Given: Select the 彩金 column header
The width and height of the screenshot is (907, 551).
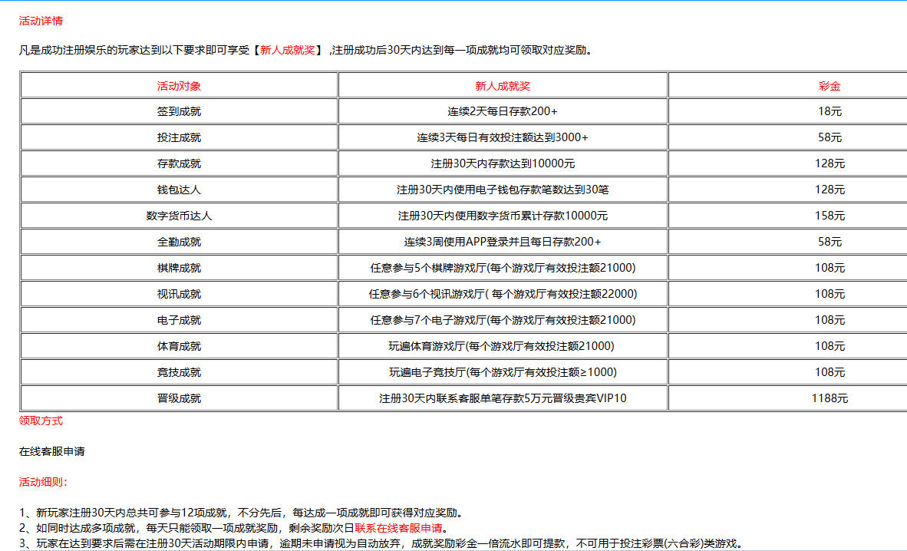Looking at the screenshot, I should tap(829, 86).
